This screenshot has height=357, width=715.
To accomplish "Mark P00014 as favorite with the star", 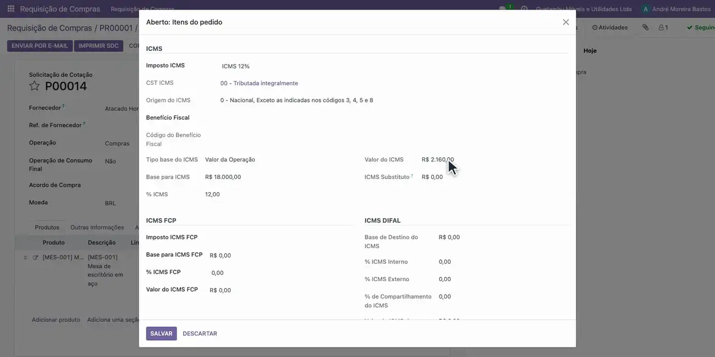I will coord(35,86).
